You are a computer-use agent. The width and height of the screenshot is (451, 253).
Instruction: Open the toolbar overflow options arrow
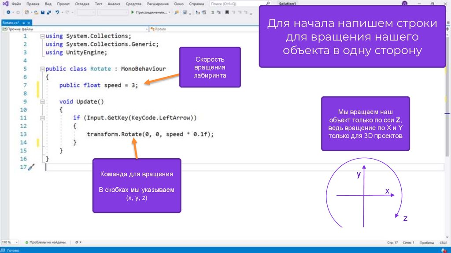(x=251, y=13)
